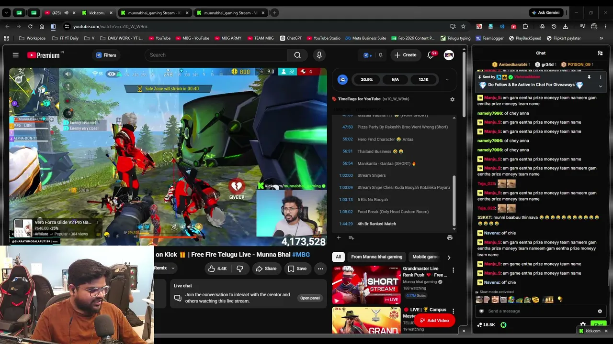Open Ask Gemini in browser
The height and width of the screenshot is (344, 613).
[545, 13]
